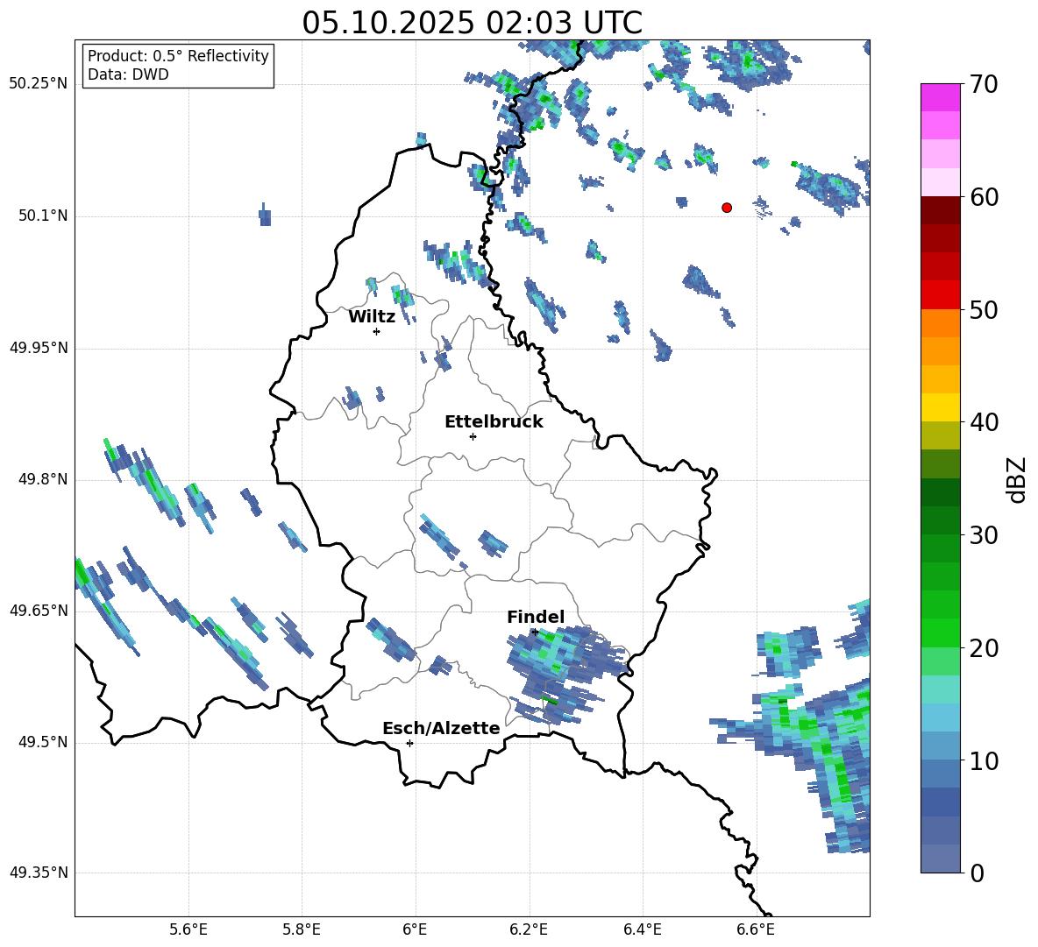Click the dBZ colorbar label
Viewport: 1038px width, 947px height.
click(1017, 479)
